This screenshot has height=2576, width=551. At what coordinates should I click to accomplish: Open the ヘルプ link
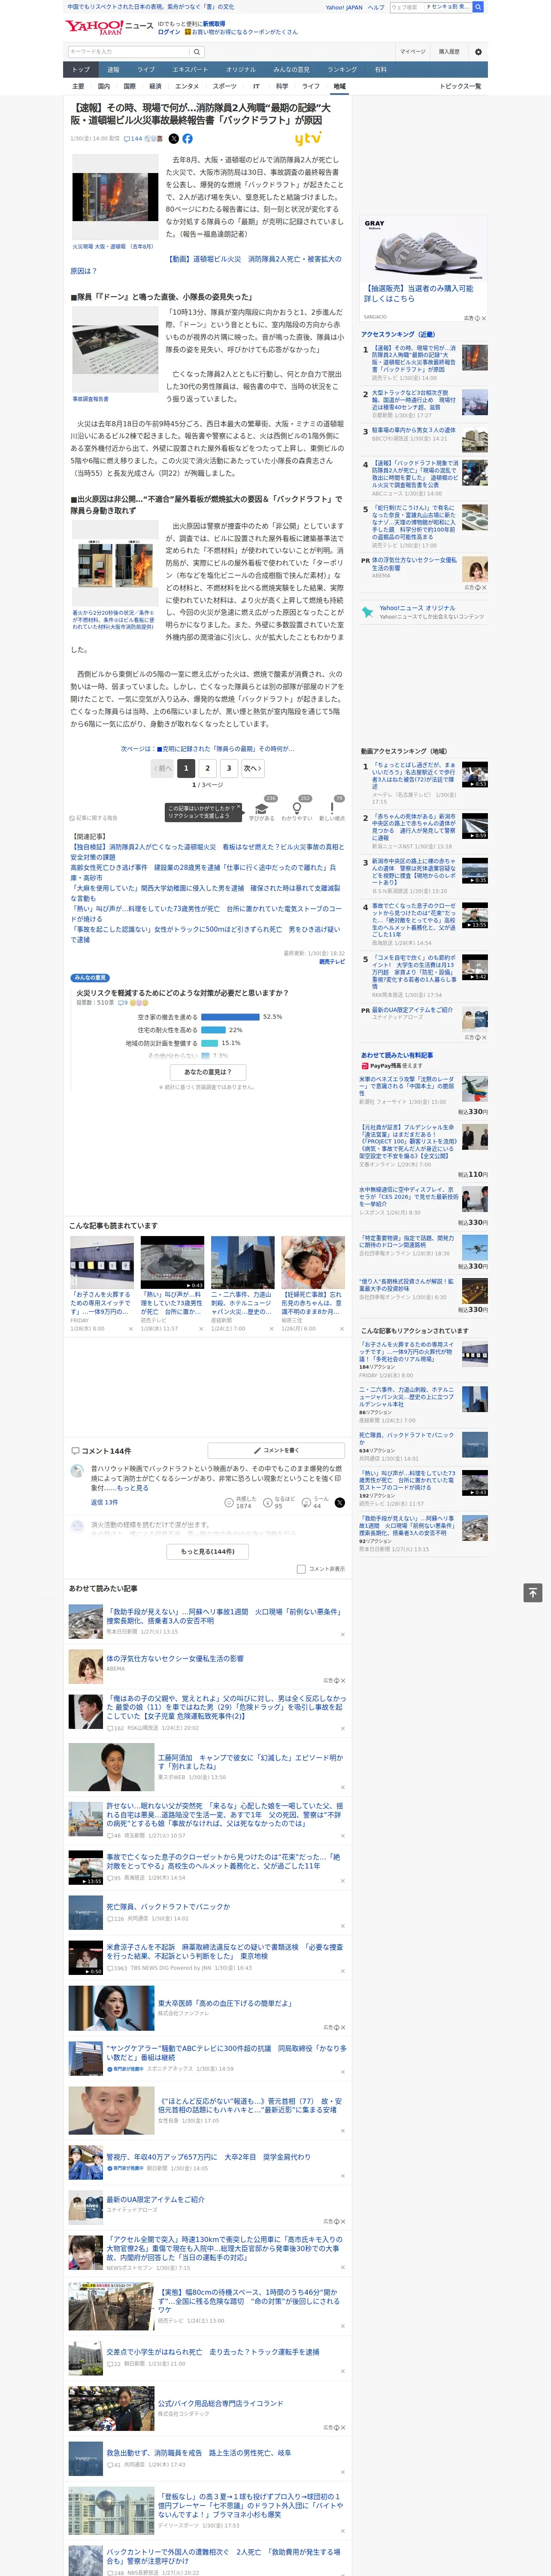point(376,7)
